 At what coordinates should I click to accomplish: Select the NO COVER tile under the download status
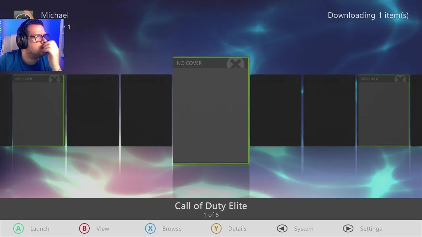click(x=383, y=110)
